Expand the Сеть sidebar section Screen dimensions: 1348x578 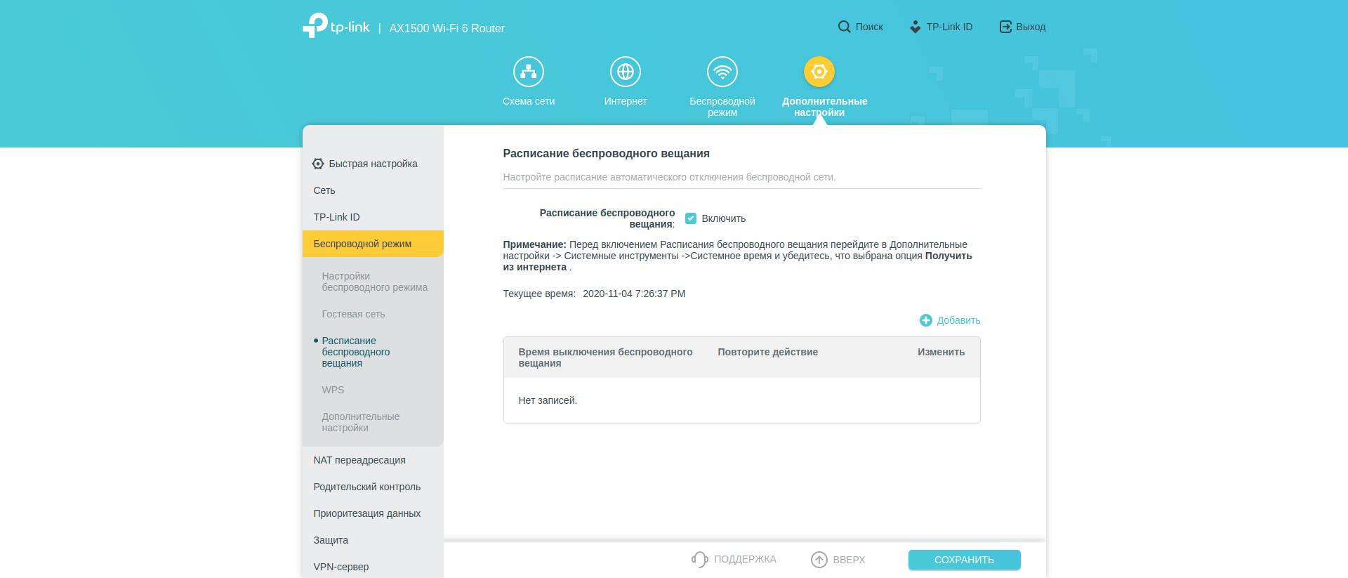coord(324,190)
